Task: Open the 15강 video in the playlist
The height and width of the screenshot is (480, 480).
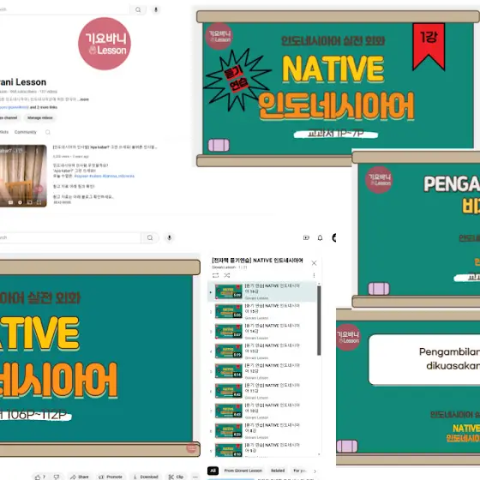Action: point(262,312)
